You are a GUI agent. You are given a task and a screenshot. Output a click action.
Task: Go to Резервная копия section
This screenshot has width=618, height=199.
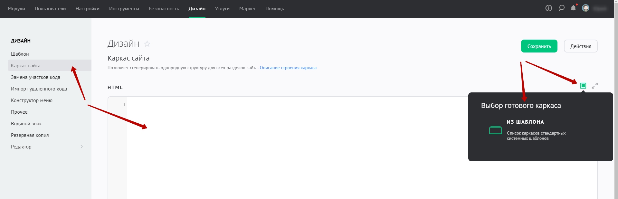point(30,135)
